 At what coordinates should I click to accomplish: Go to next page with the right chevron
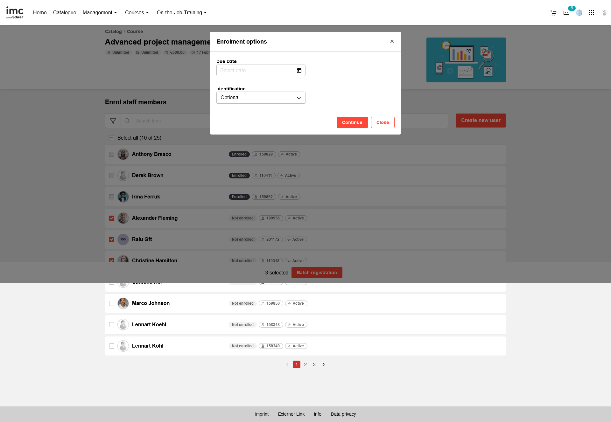pyautogui.click(x=323, y=364)
